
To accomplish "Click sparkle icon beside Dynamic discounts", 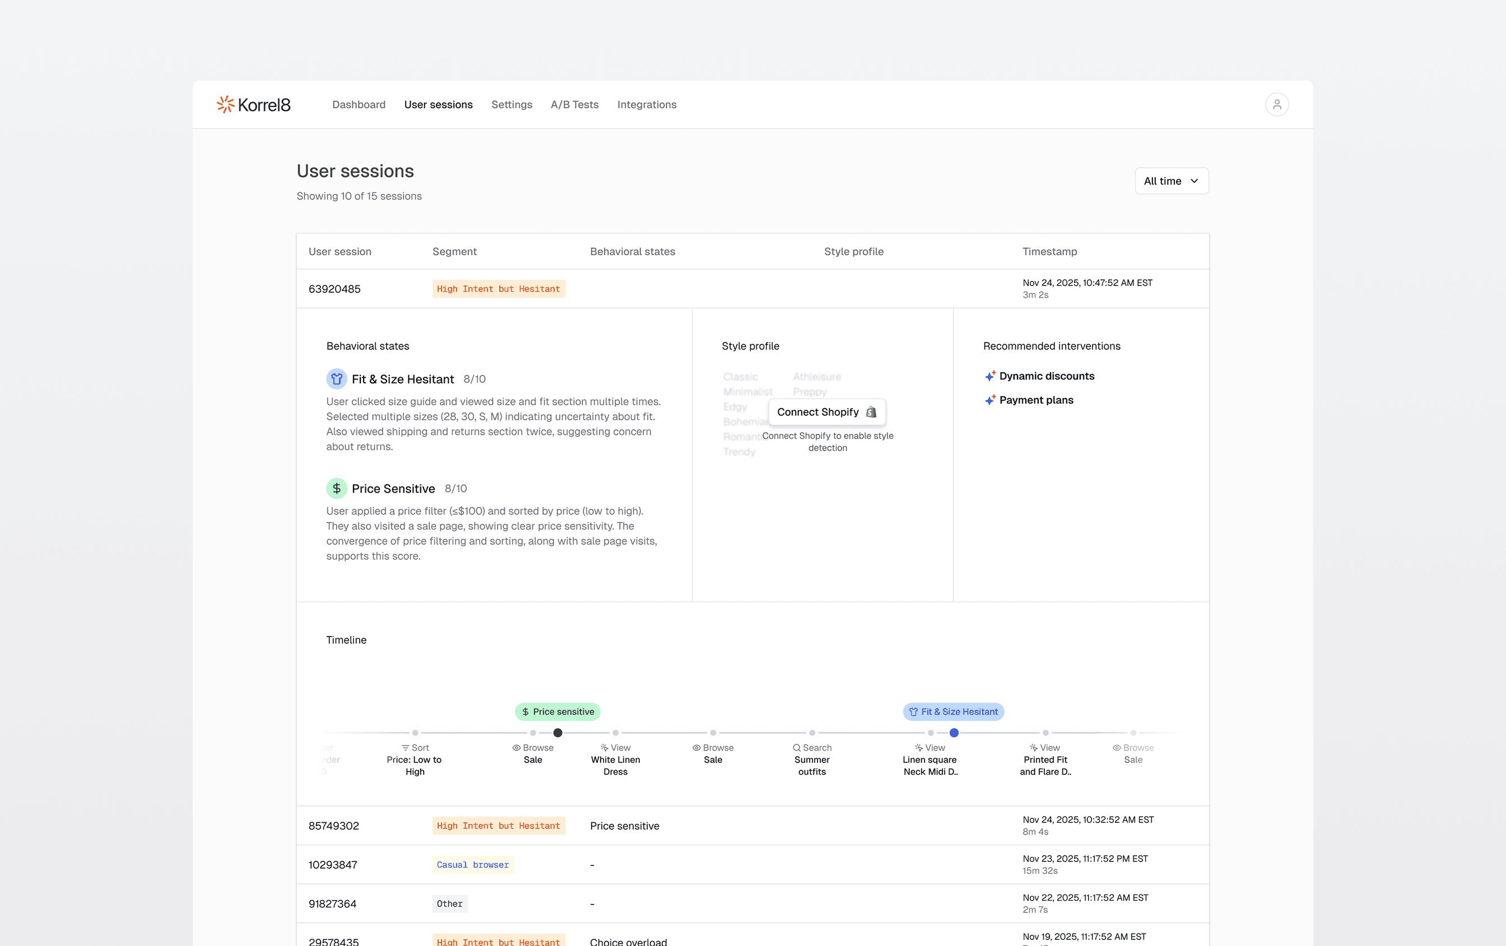I will point(990,376).
